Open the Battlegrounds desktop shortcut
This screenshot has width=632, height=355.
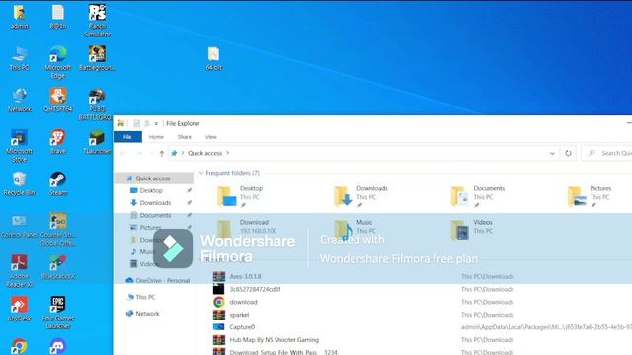97,58
